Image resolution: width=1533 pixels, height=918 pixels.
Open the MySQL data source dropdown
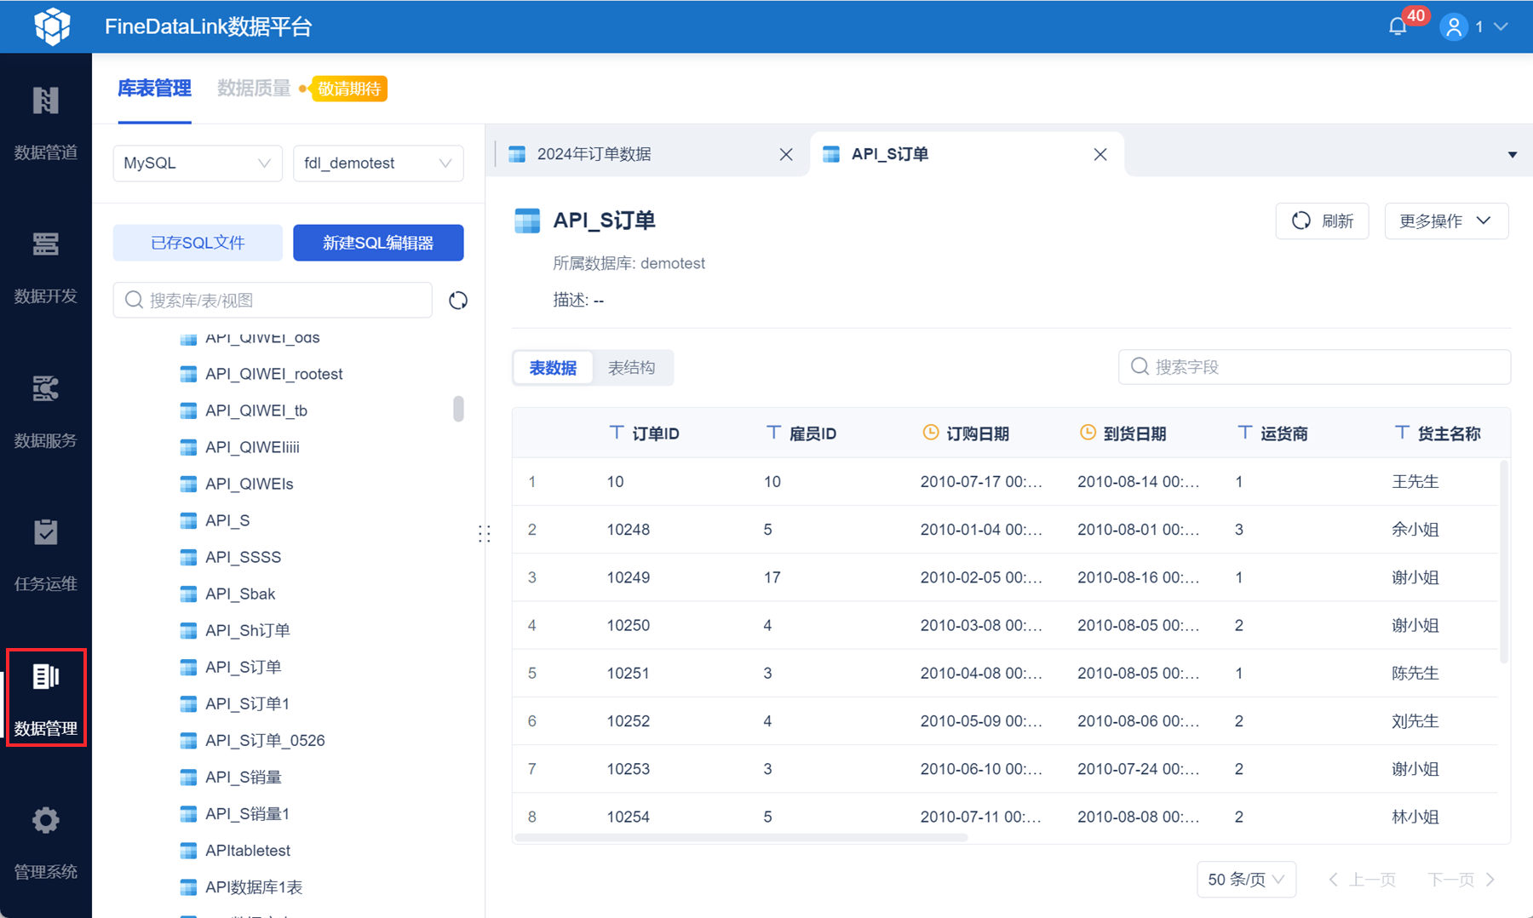[x=198, y=164]
